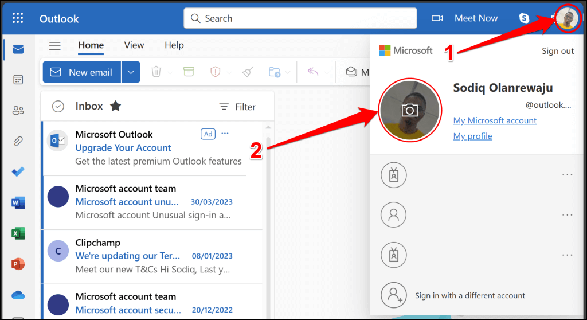This screenshot has width=587, height=320.
Task: Open PowerPoint from the left sidebar
Action: tap(18, 264)
